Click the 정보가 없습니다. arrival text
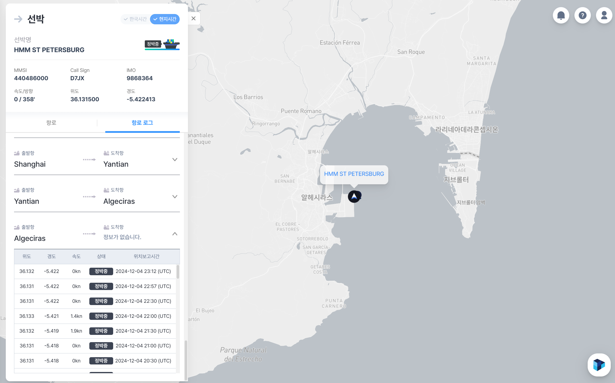Image resolution: width=615 pixels, height=383 pixels. pyautogui.click(x=122, y=237)
